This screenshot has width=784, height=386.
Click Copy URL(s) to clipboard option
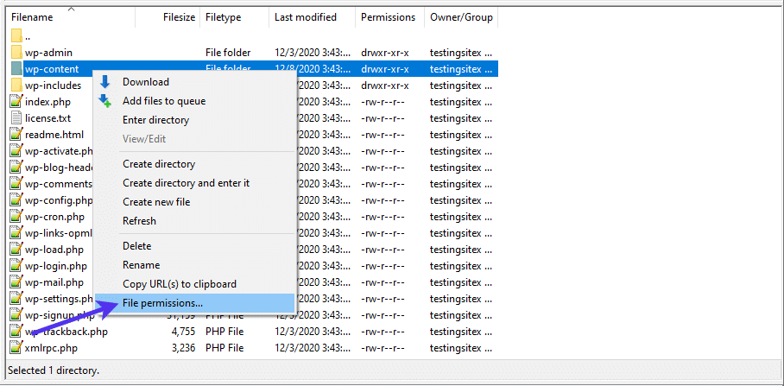(x=179, y=284)
